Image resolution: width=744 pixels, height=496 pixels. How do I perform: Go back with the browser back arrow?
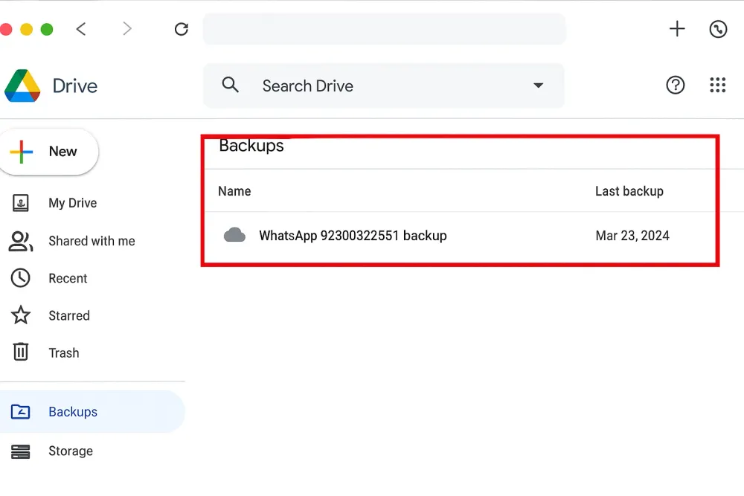[x=81, y=29]
